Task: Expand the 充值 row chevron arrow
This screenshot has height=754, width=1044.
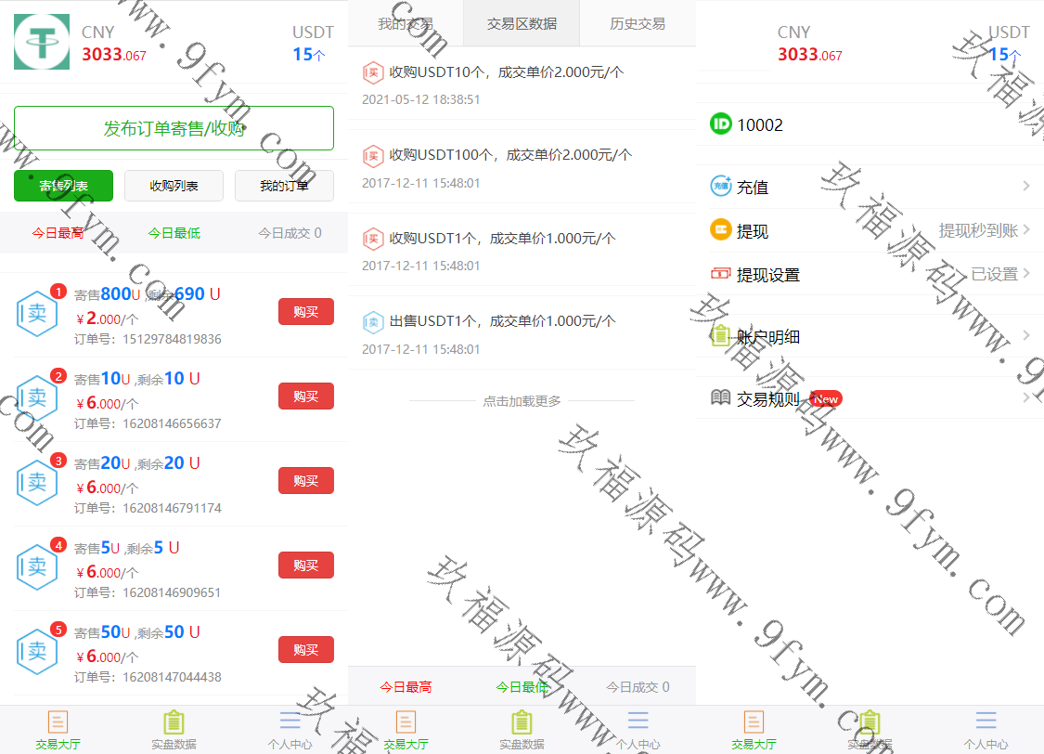Action: 1025,187
